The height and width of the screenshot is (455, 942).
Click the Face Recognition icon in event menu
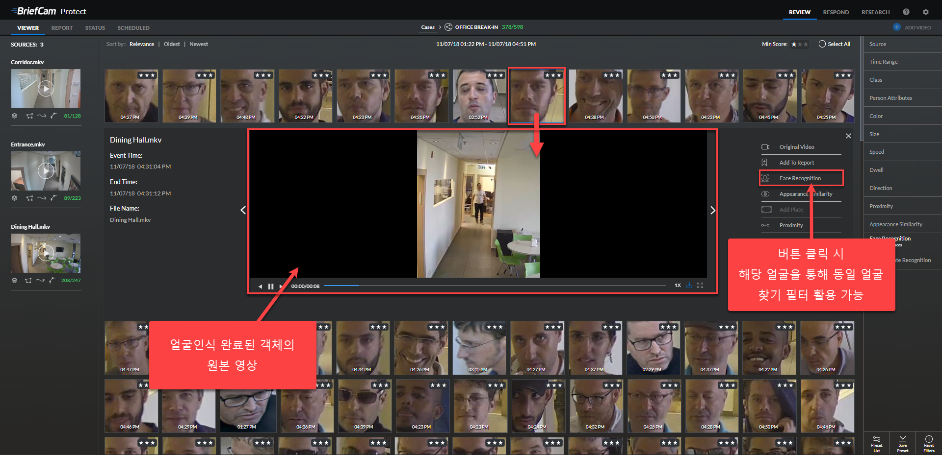[x=765, y=178]
